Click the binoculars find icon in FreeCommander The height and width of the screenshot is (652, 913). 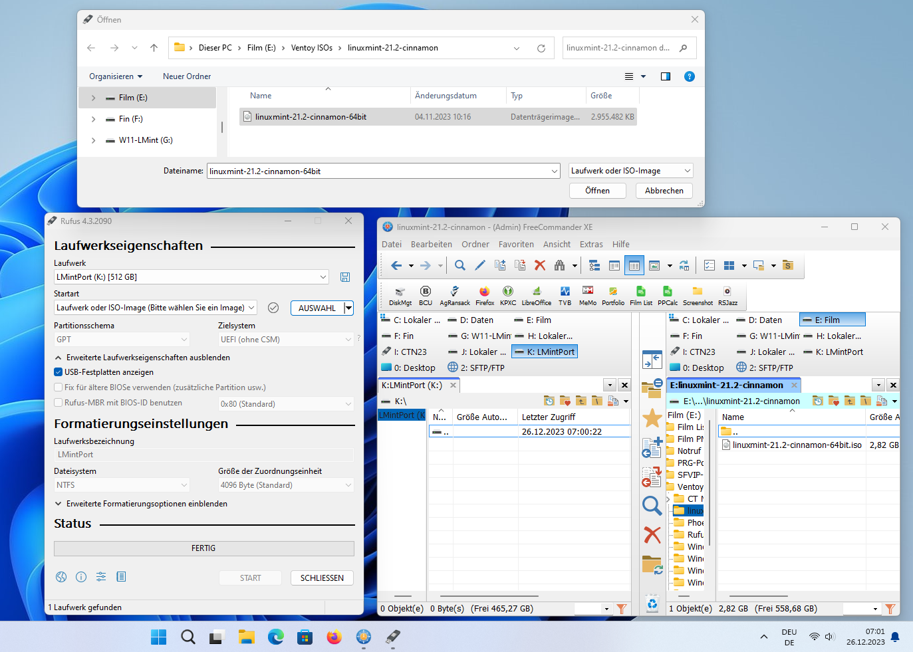pos(560,265)
